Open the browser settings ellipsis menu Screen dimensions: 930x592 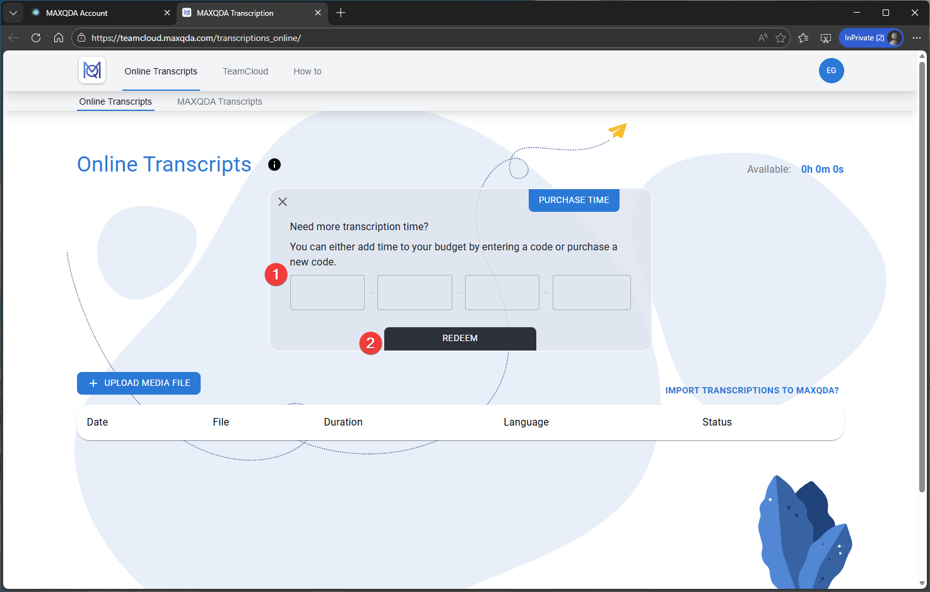(917, 38)
